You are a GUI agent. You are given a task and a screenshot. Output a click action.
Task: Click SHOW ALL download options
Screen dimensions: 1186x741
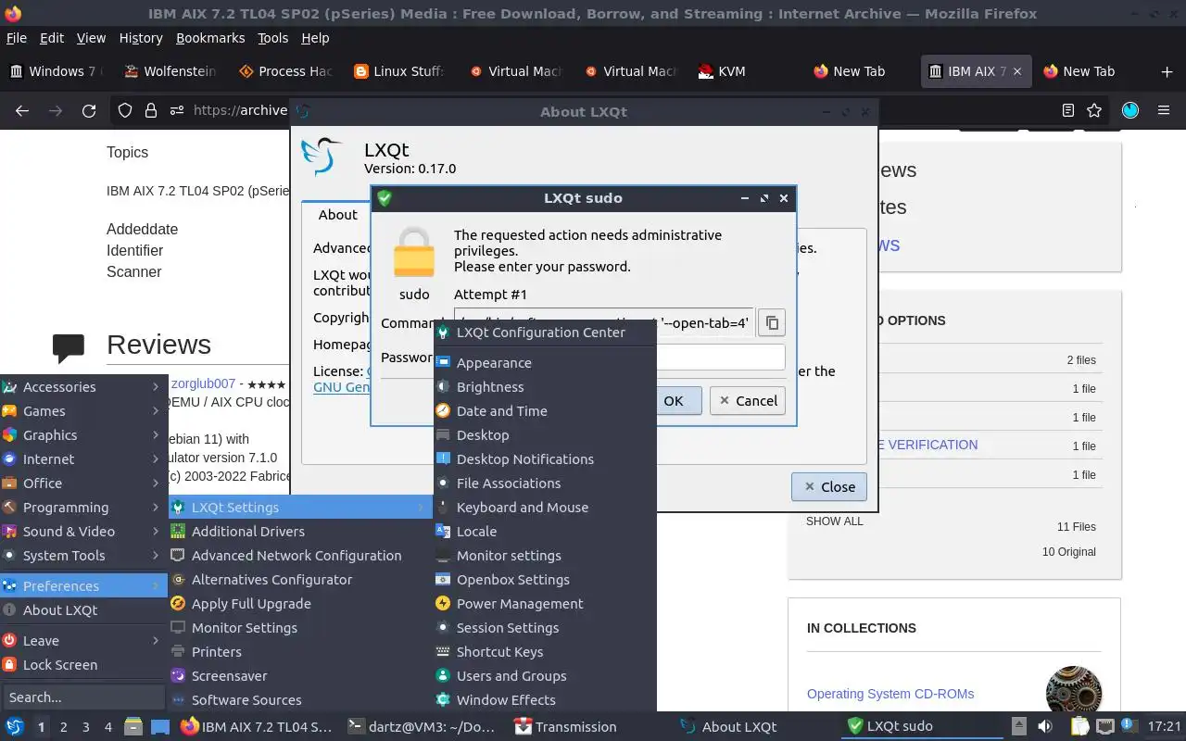tap(834, 521)
